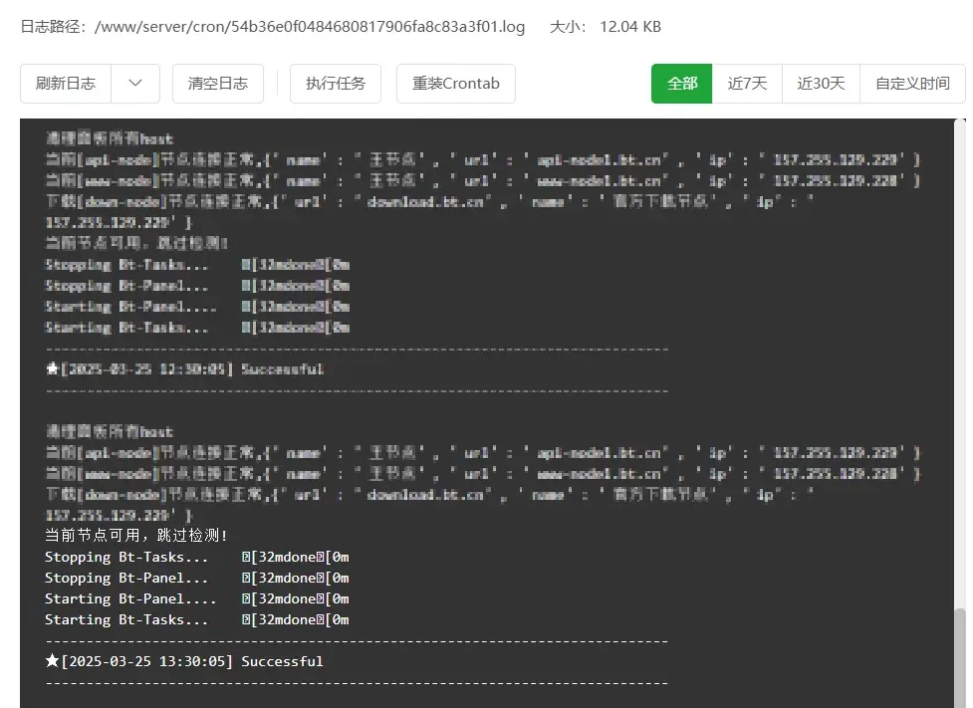Run the job with 执行任务
Viewport: 973px width, 708px height.
336,84
